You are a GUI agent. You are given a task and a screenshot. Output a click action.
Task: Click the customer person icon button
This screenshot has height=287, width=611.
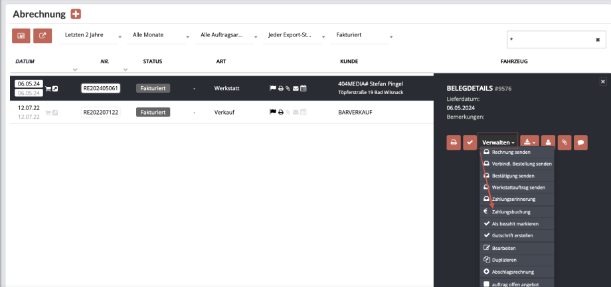pyautogui.click(x=549, y=142)
